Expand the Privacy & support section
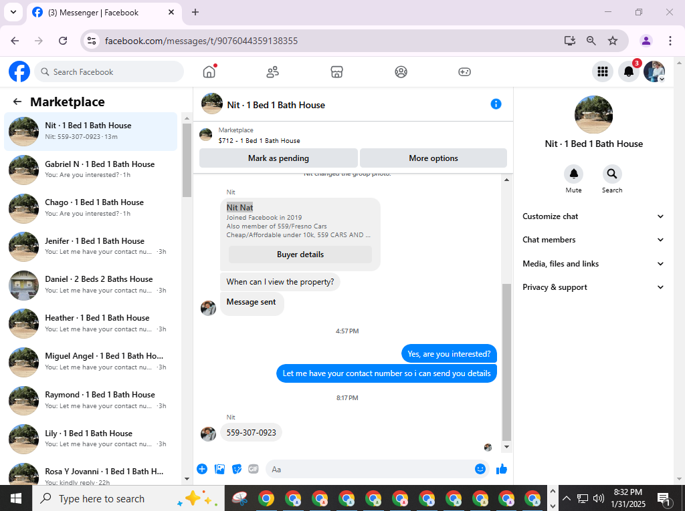The image size is (685, 511). pyautogui.click(x=593, y=287)
